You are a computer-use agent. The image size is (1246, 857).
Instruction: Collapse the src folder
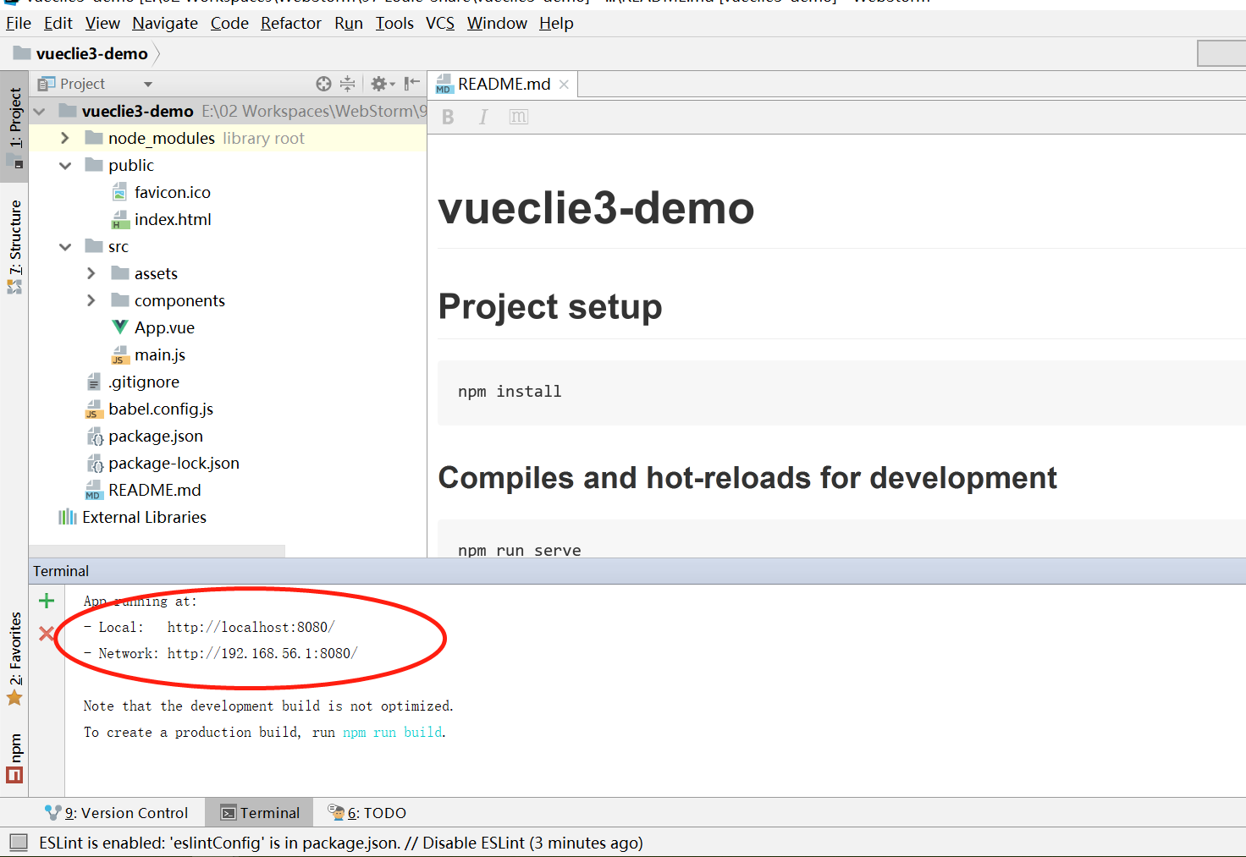tap(64, 246)
